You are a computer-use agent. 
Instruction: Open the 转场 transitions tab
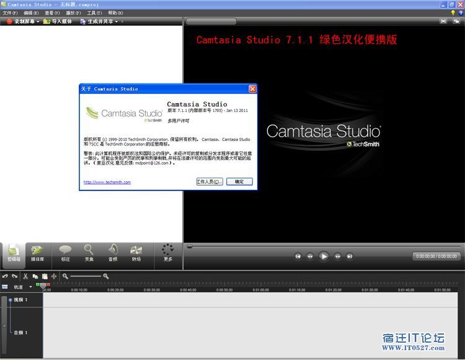(136, 254)
